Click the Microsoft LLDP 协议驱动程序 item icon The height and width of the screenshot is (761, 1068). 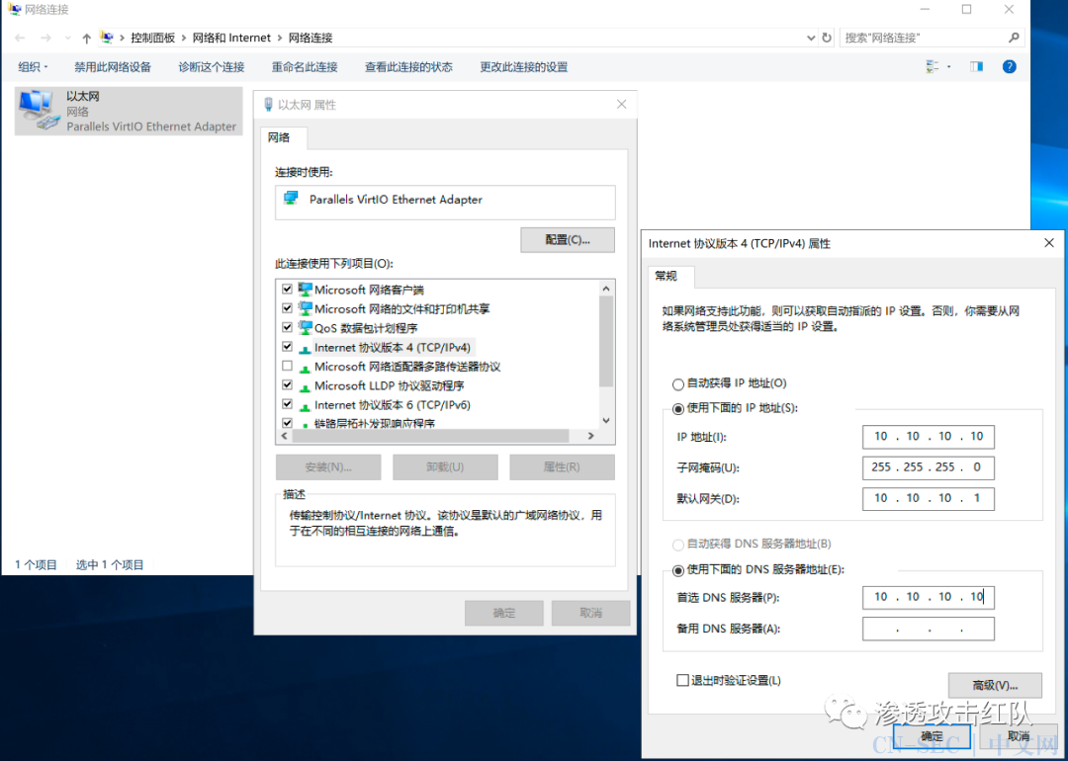click(x=305, y=386)
